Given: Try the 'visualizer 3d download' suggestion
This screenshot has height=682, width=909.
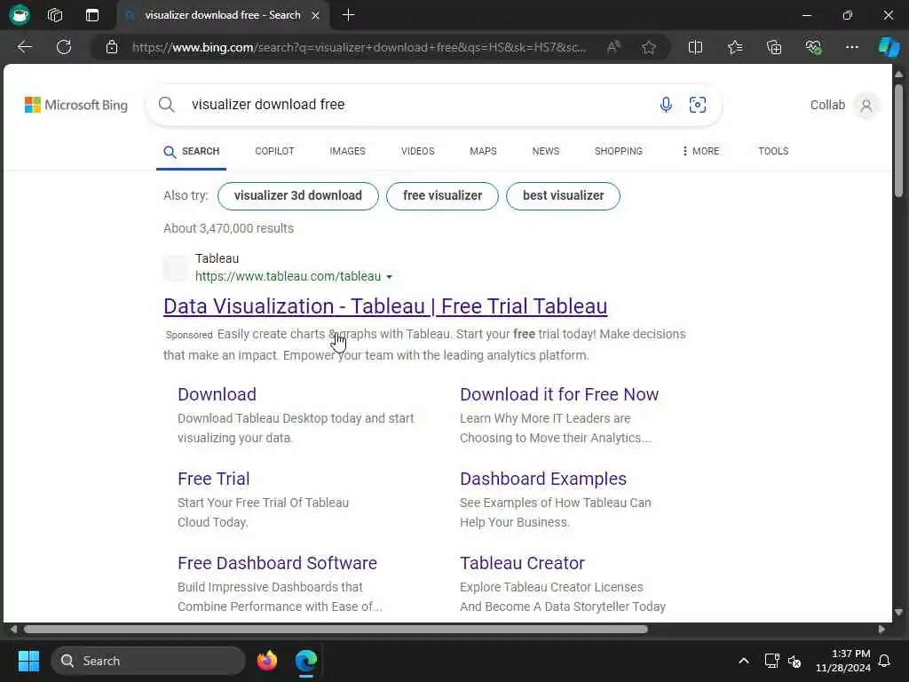Looking at the screenshot, I should tap(298, 195).
